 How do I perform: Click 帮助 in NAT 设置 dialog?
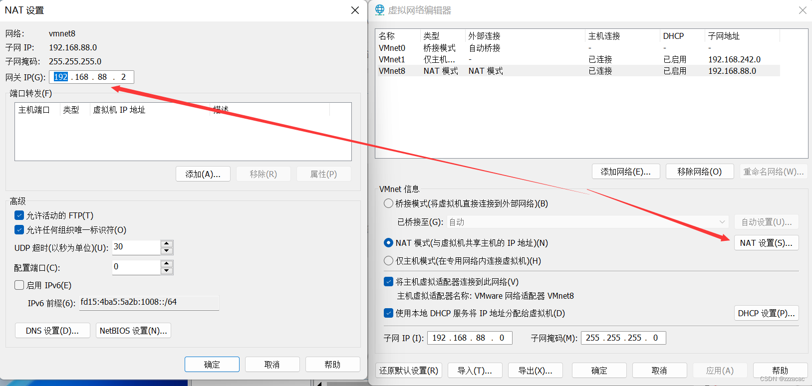point(332,365)
